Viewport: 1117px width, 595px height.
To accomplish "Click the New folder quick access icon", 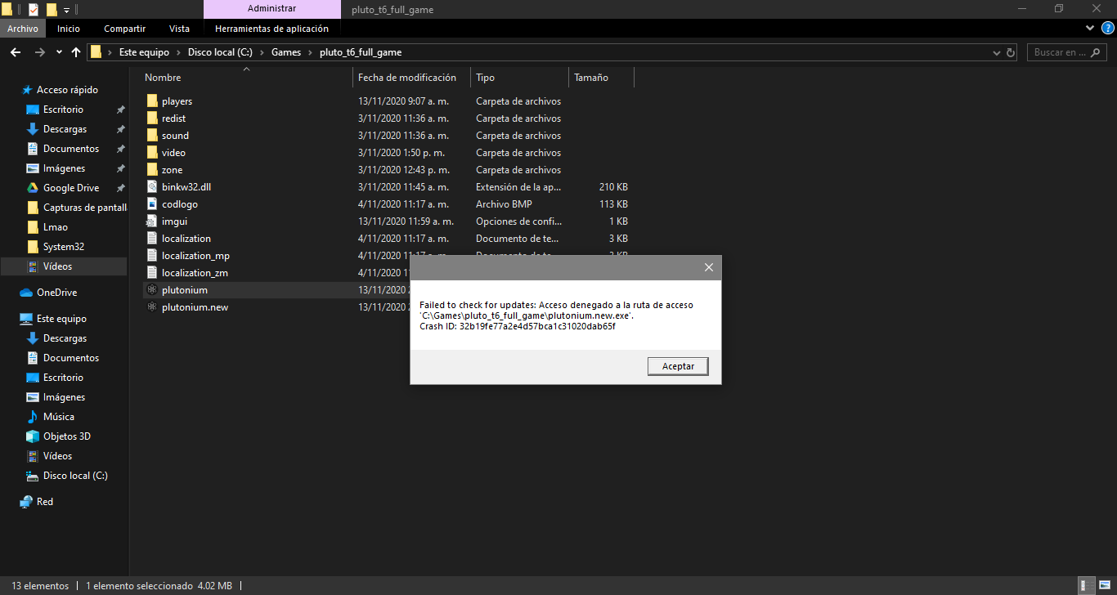I will pos(52,10).
